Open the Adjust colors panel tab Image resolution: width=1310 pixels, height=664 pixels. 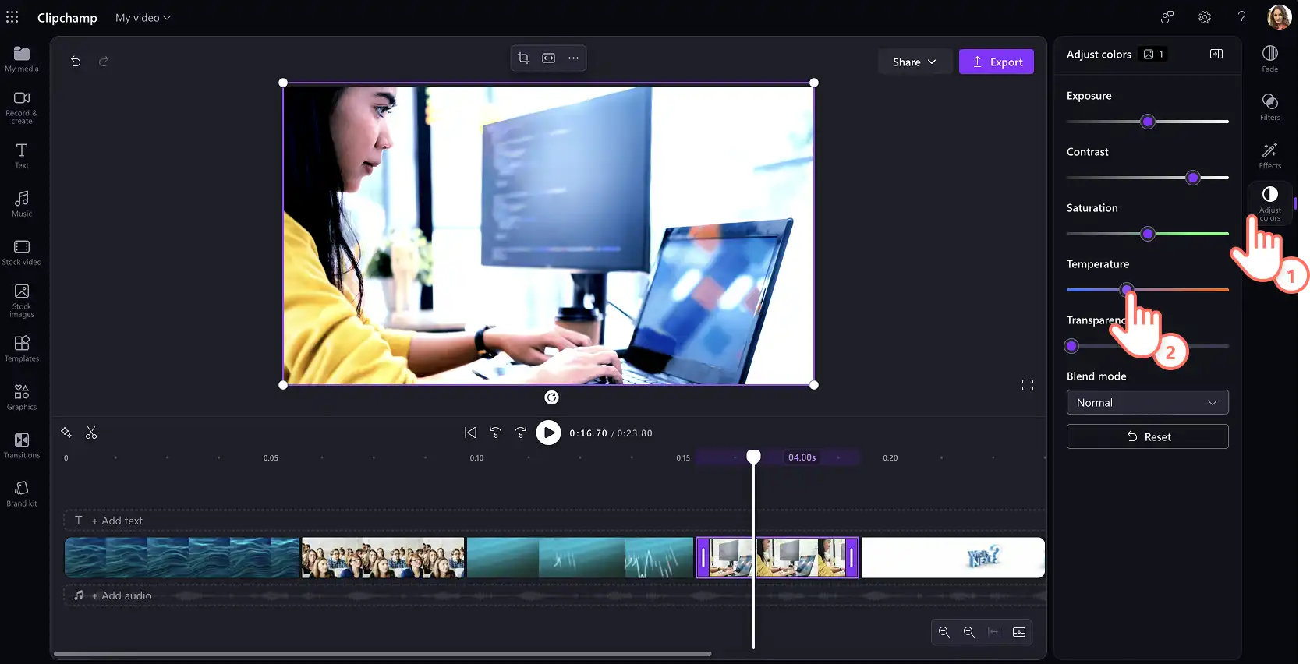[1270, 203]
